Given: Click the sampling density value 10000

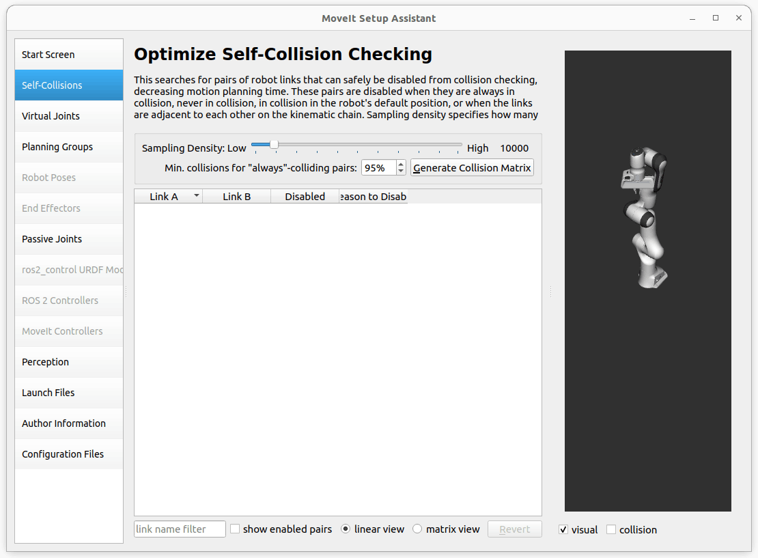Looking at the screenshot, I should tap(514, 148).
